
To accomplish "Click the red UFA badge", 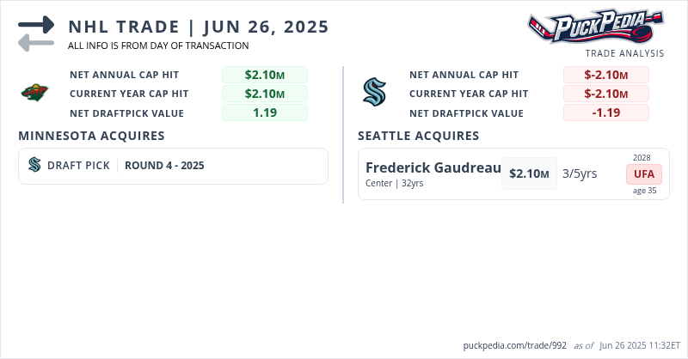I will (x=642, y=173).
